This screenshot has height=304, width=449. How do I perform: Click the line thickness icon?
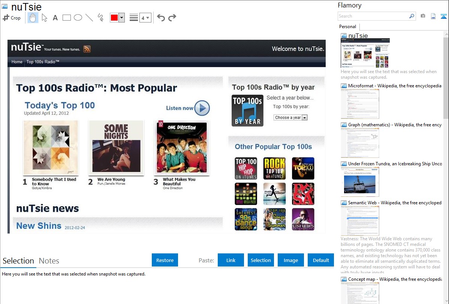click(x=134, y=18)
